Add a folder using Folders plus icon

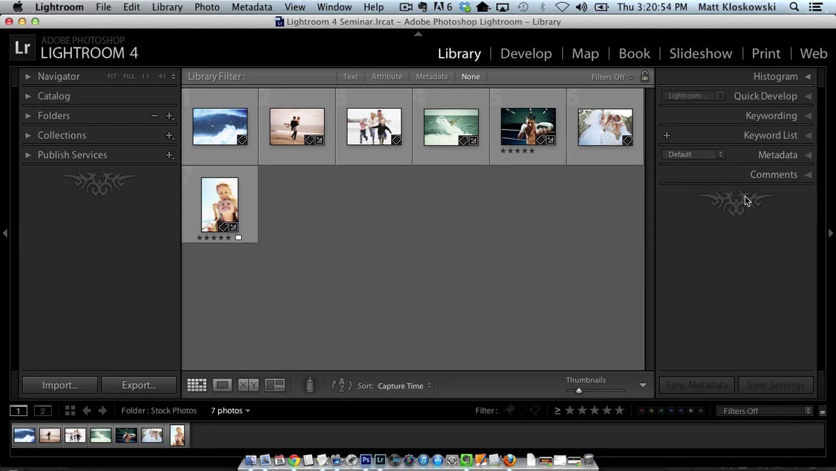(169, 116)
